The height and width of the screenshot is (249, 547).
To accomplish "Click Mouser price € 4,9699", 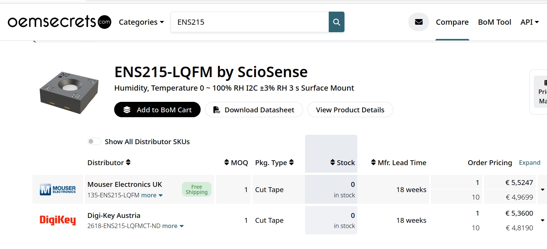I will coord(519,197).
